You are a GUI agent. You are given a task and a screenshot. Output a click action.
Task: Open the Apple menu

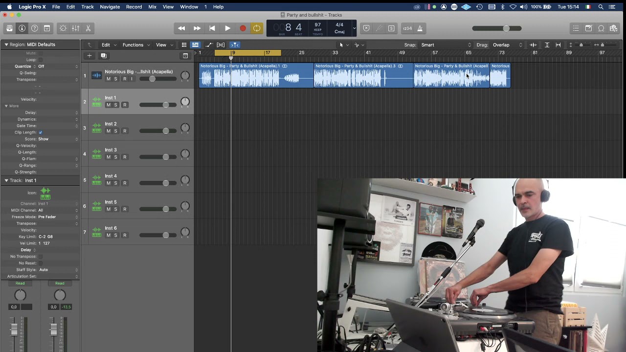9,7
